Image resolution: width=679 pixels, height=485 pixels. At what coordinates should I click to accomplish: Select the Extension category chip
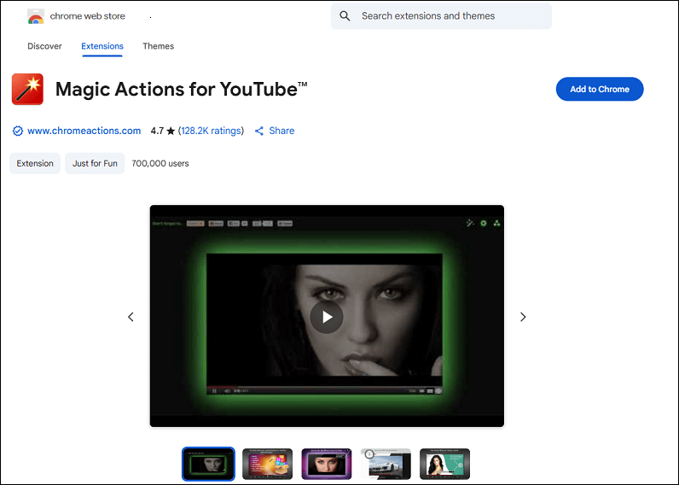(x=35, y=163)
